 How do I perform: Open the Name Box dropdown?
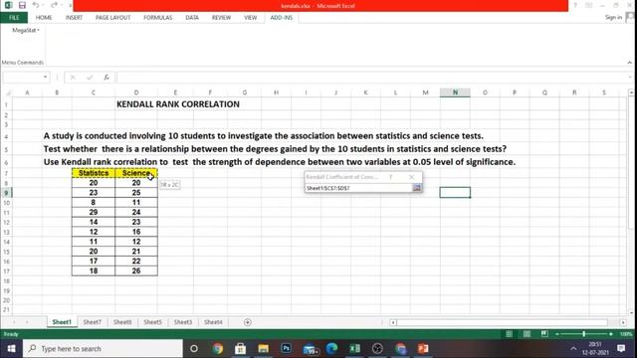click(x=45, y=78)
